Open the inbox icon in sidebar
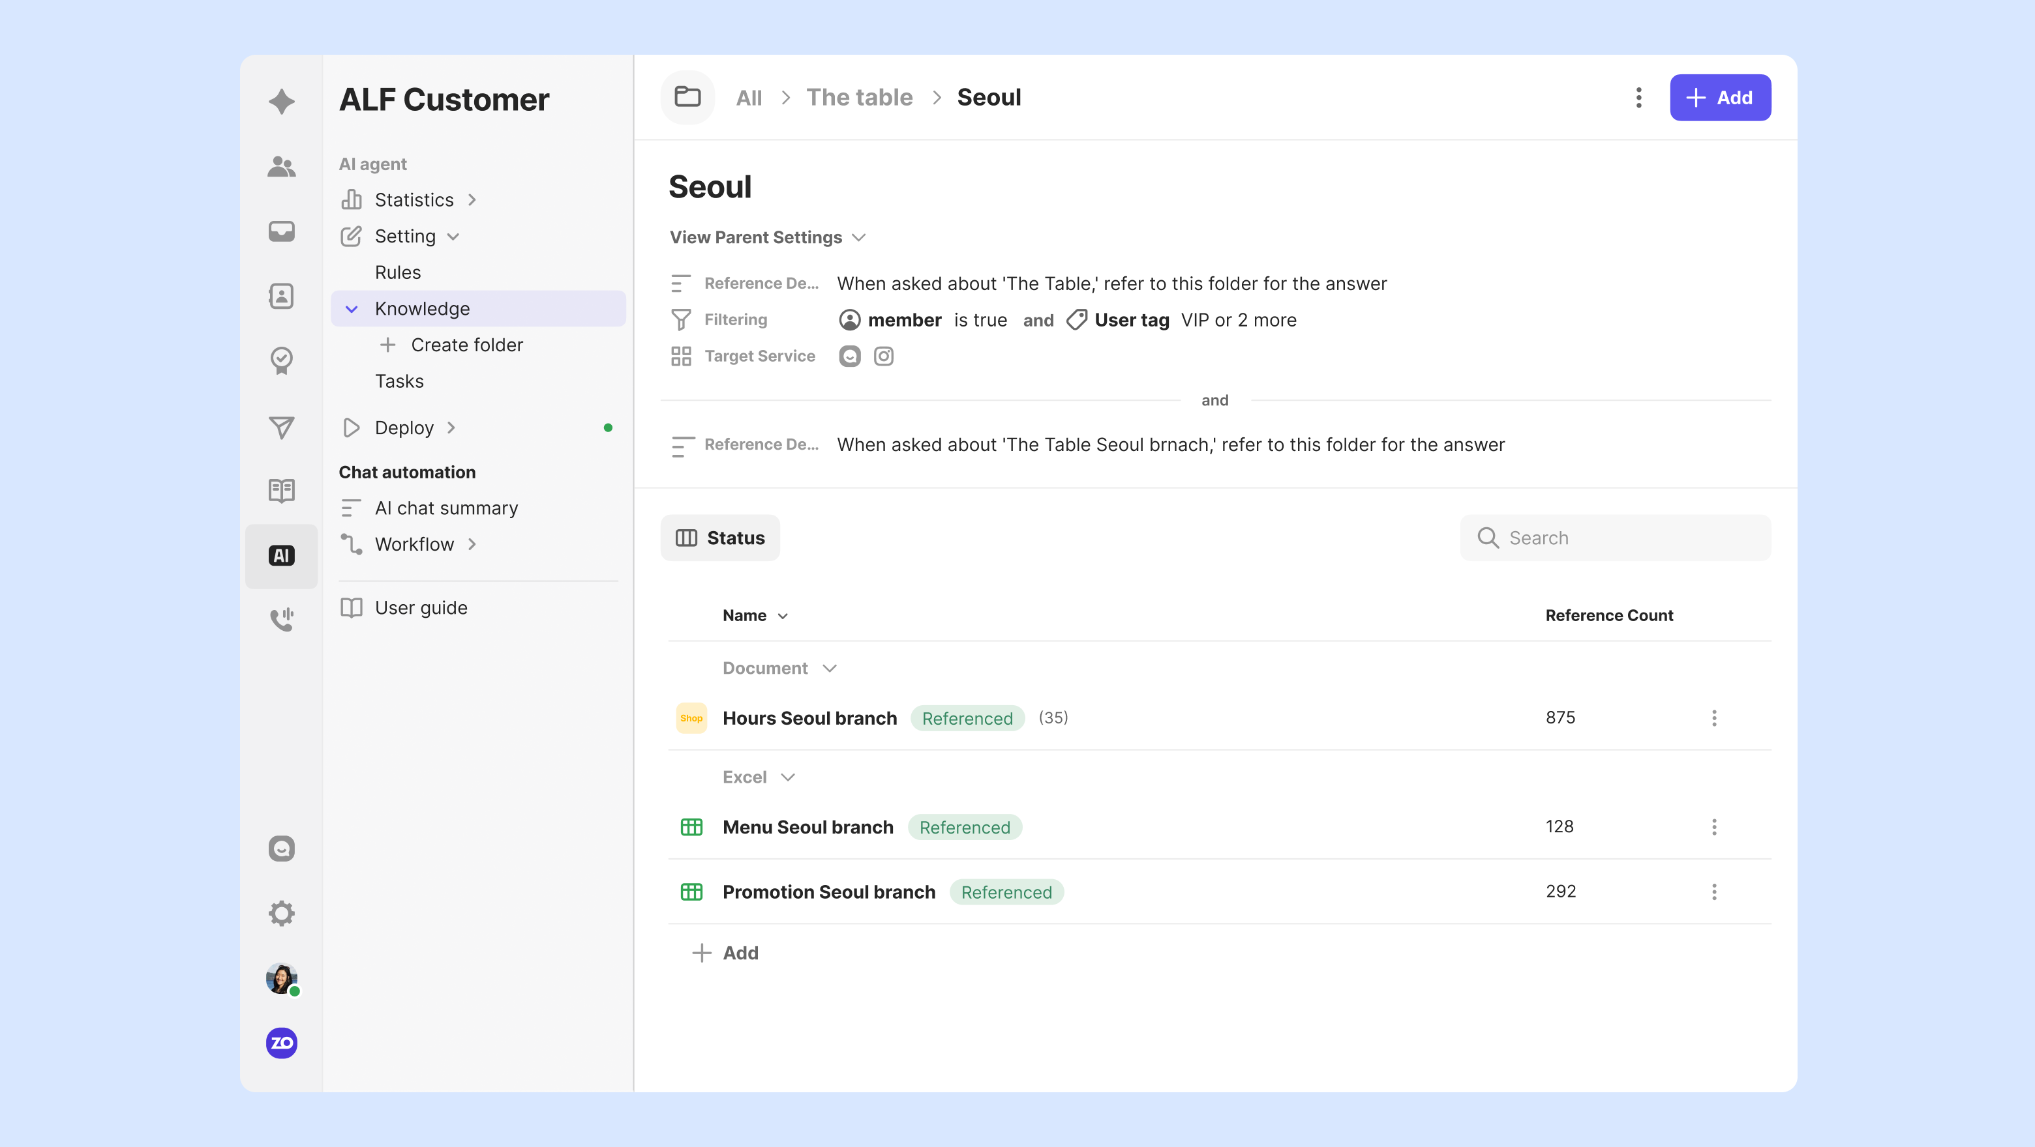2035x1147 pixels. point(281,231)
